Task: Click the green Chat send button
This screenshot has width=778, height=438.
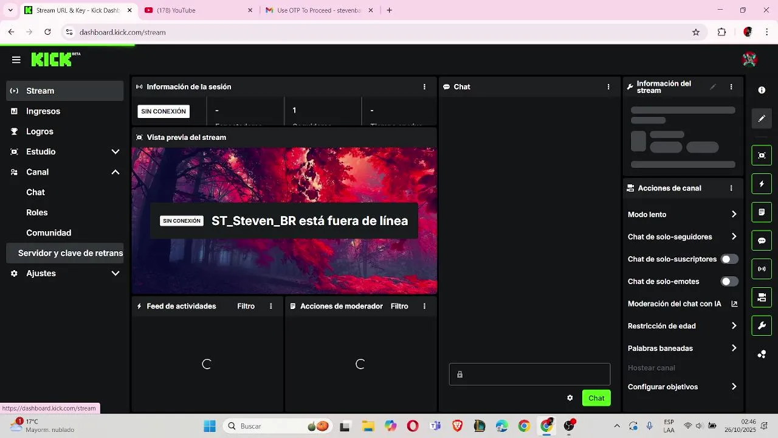Action: click(x=596, y=398)
